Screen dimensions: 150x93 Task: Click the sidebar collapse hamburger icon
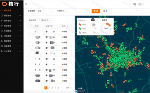pyautogui.click(x=26, y=4)
